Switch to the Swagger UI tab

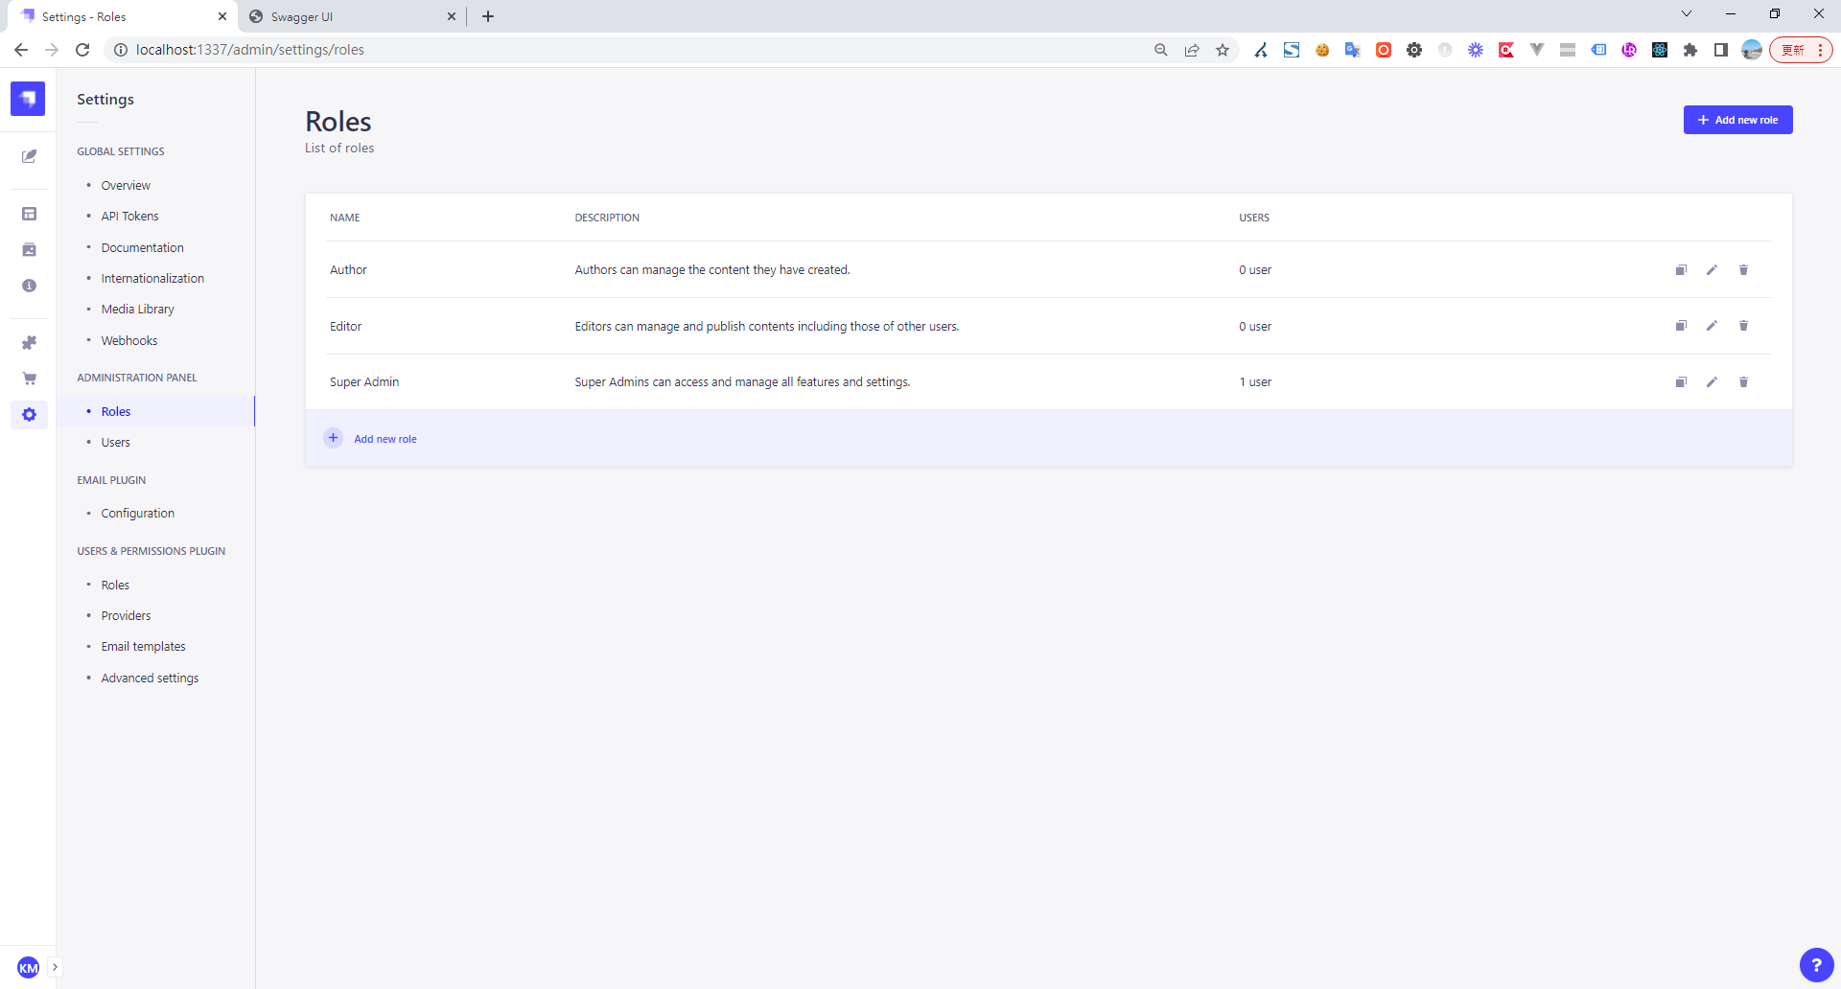click(345, 16)
